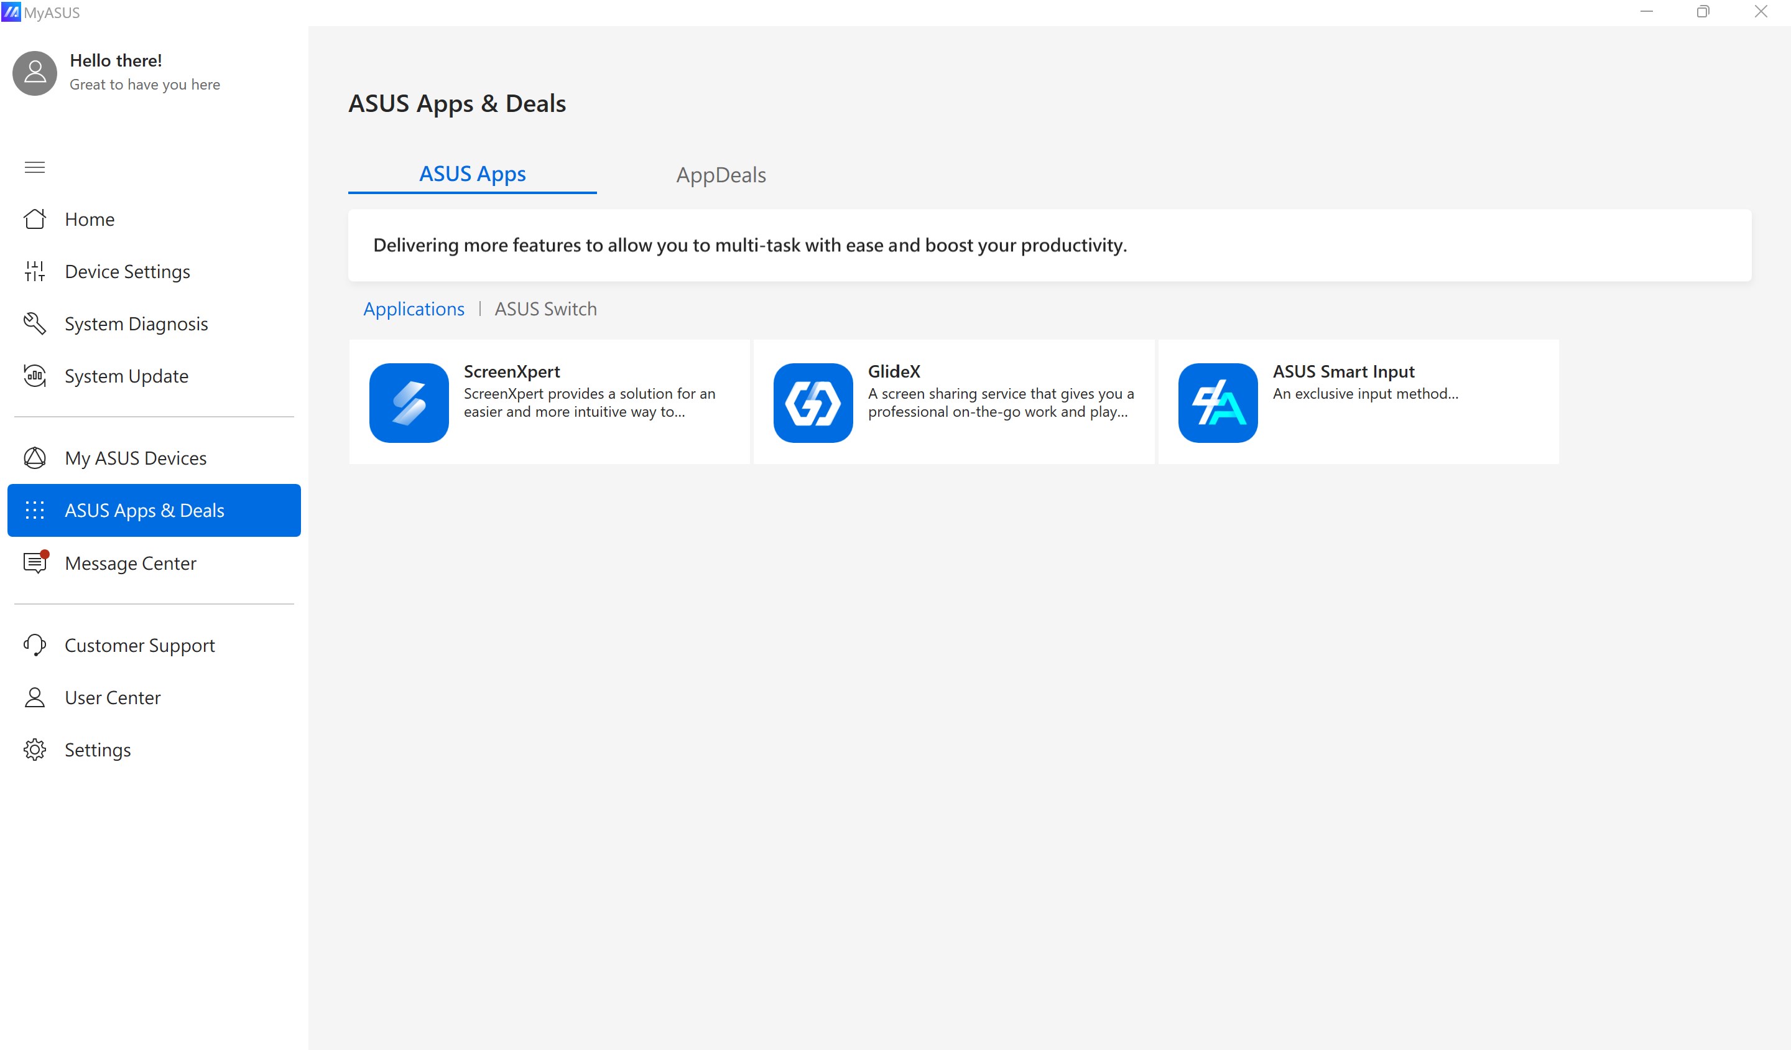Select the Applications filter
Image resolution: width=1791 pixels, height=1050 pixels.
point(414,309)
